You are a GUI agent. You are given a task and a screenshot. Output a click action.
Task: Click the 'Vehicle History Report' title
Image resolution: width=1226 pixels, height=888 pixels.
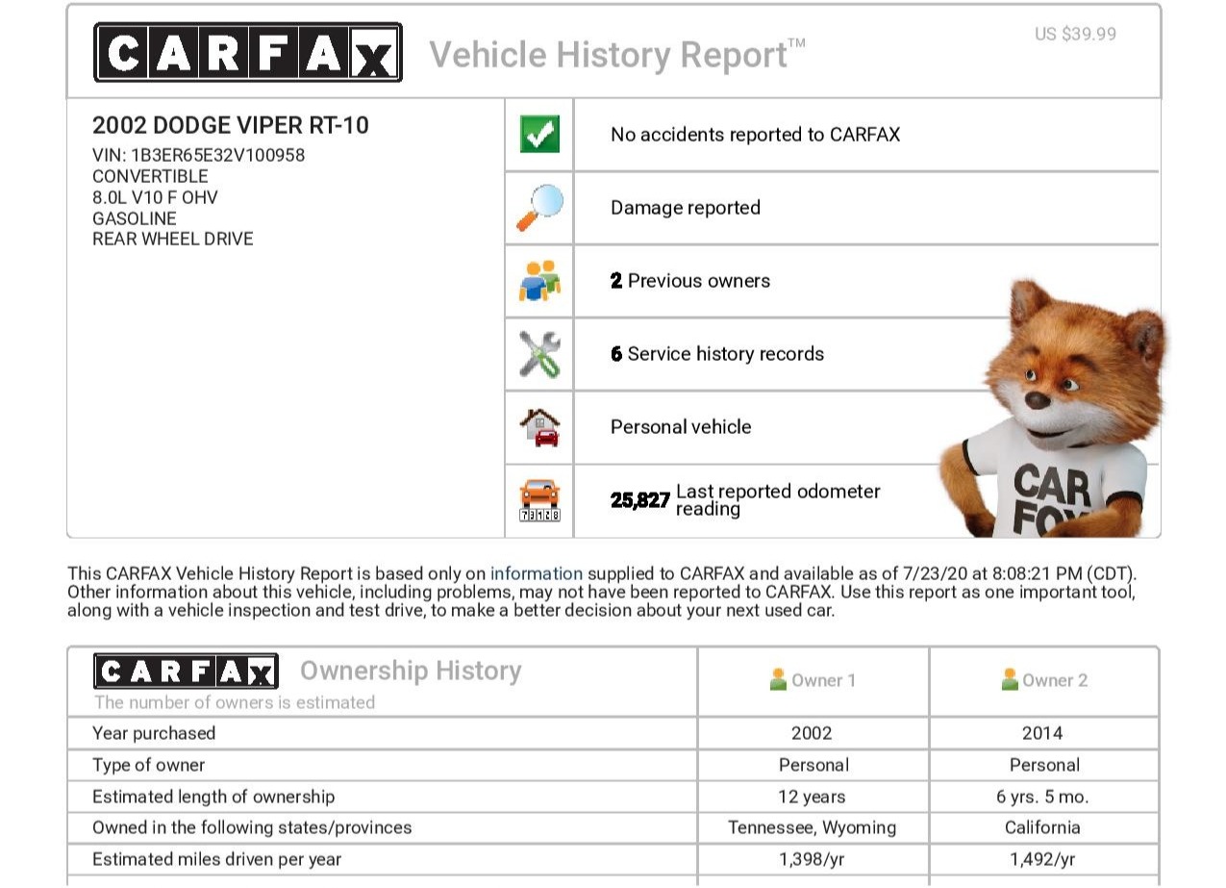tap(617, 55)
